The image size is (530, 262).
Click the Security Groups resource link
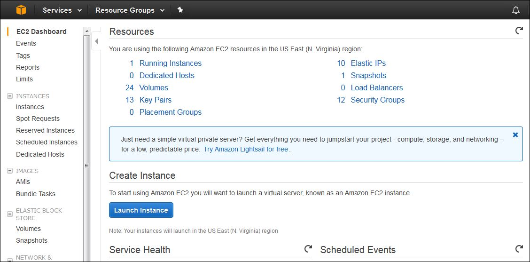click(x=377, y=100)
